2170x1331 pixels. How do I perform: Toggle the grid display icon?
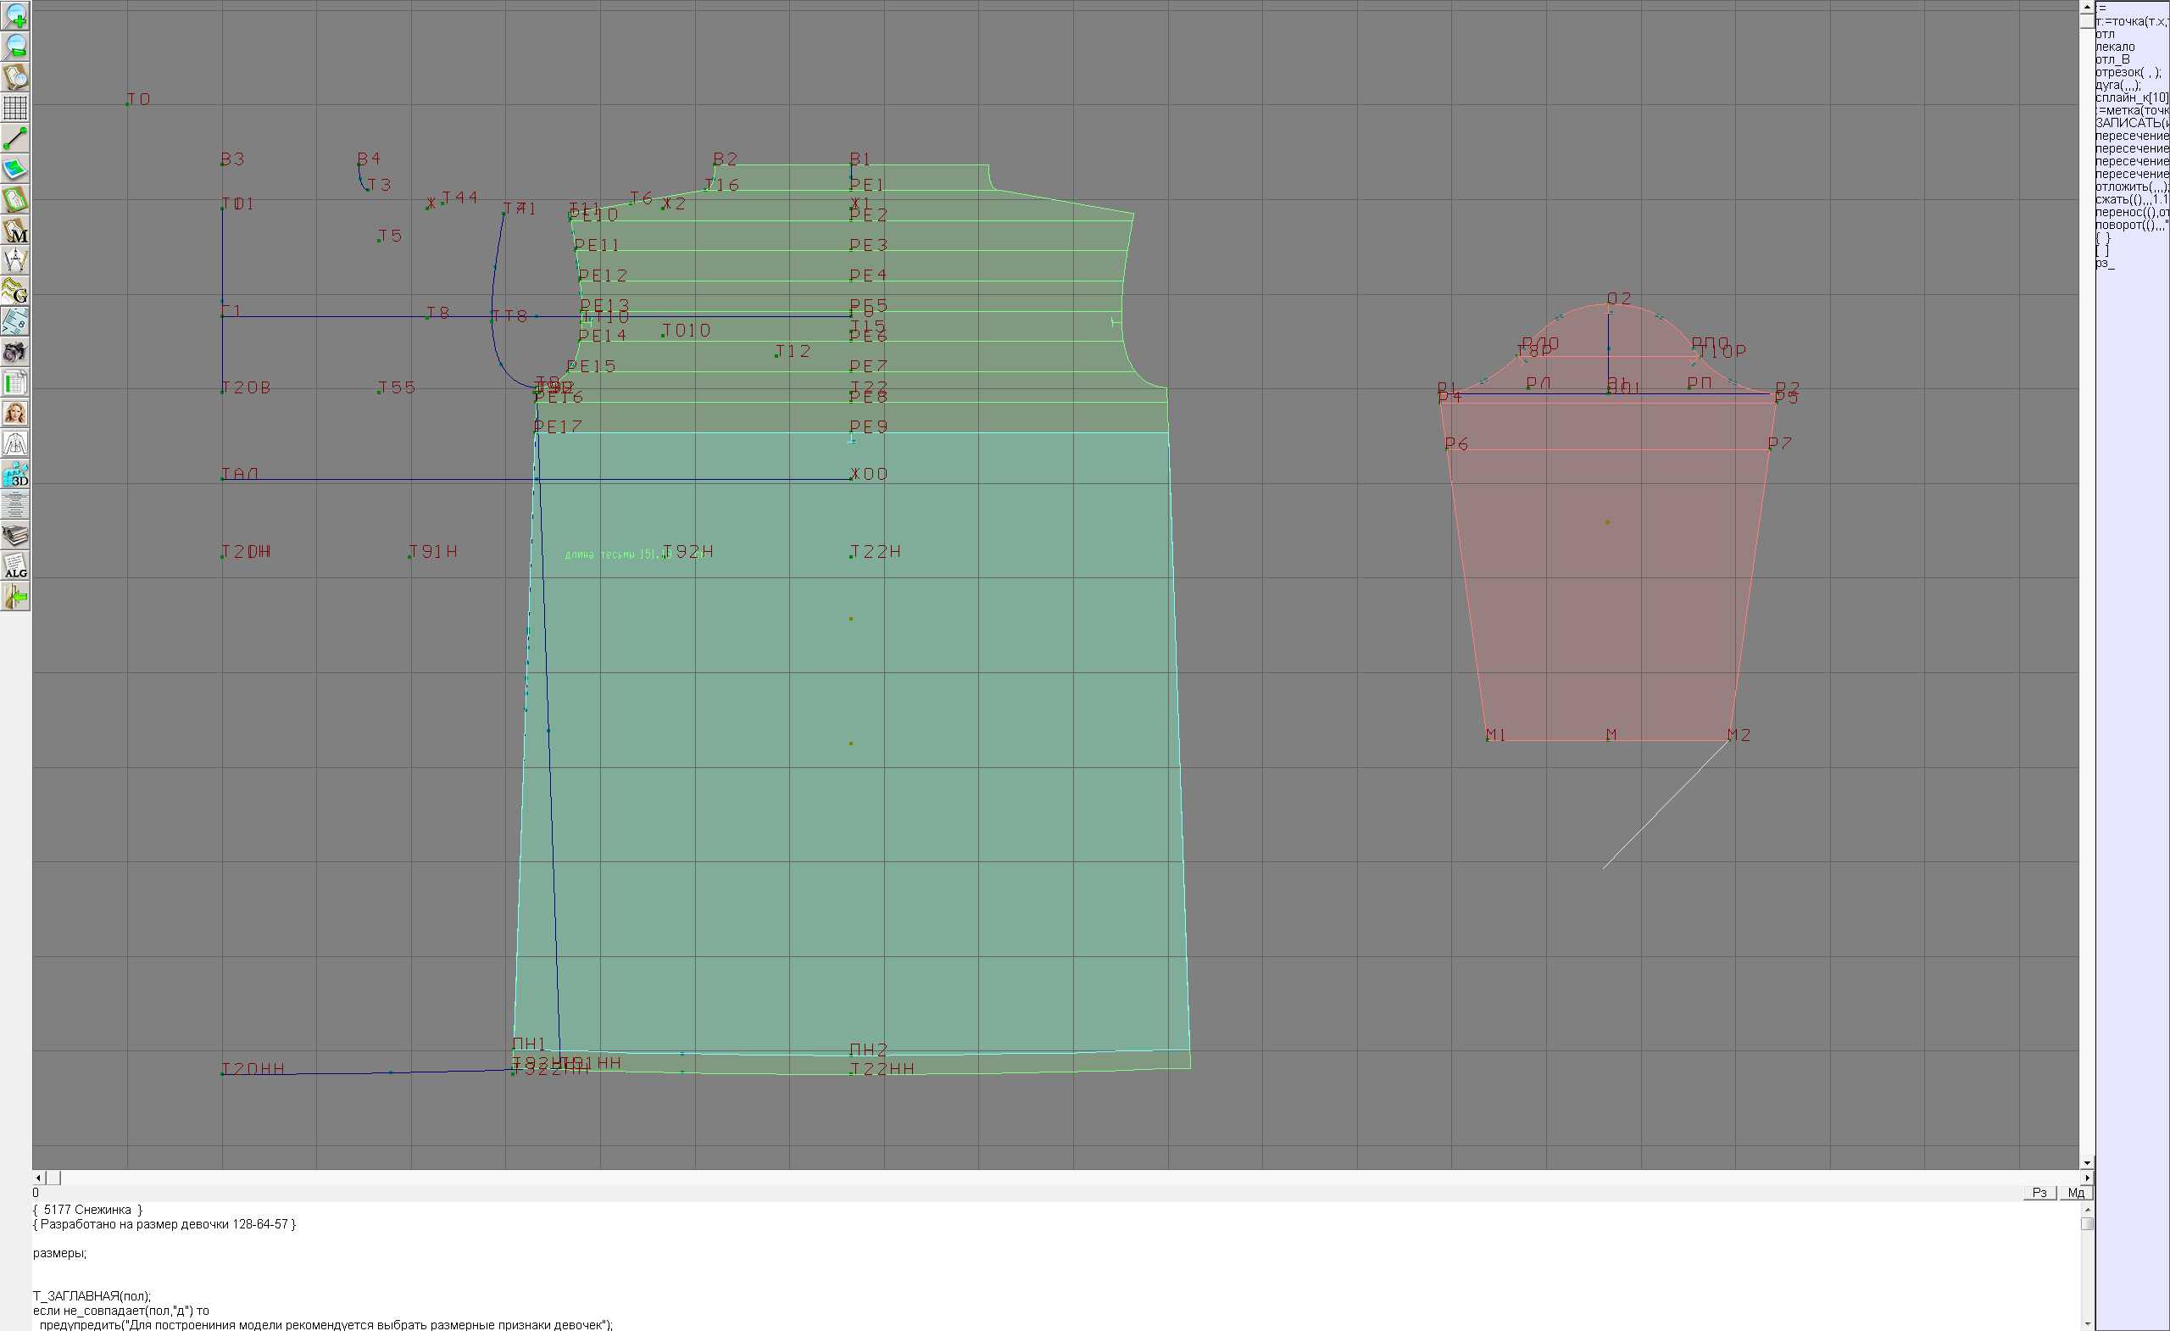coord(15,108)
